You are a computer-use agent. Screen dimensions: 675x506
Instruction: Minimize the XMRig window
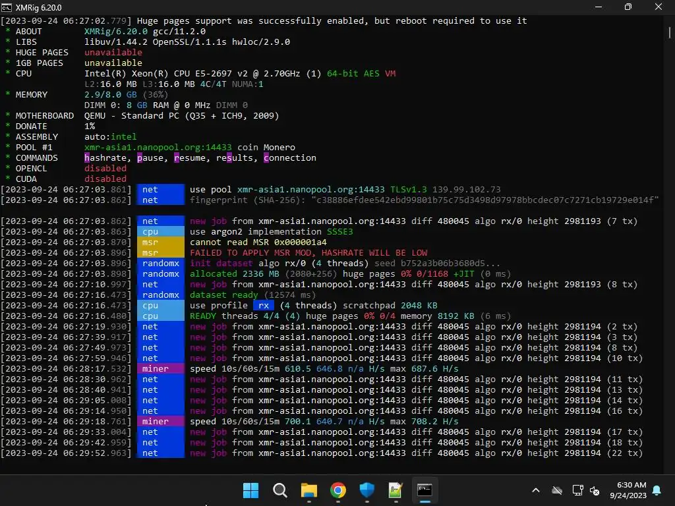(x=599, y=7)
